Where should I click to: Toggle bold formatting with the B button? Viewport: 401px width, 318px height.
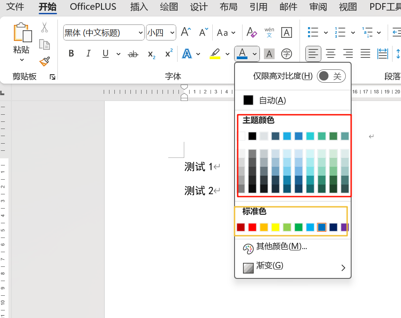point(71,54)
